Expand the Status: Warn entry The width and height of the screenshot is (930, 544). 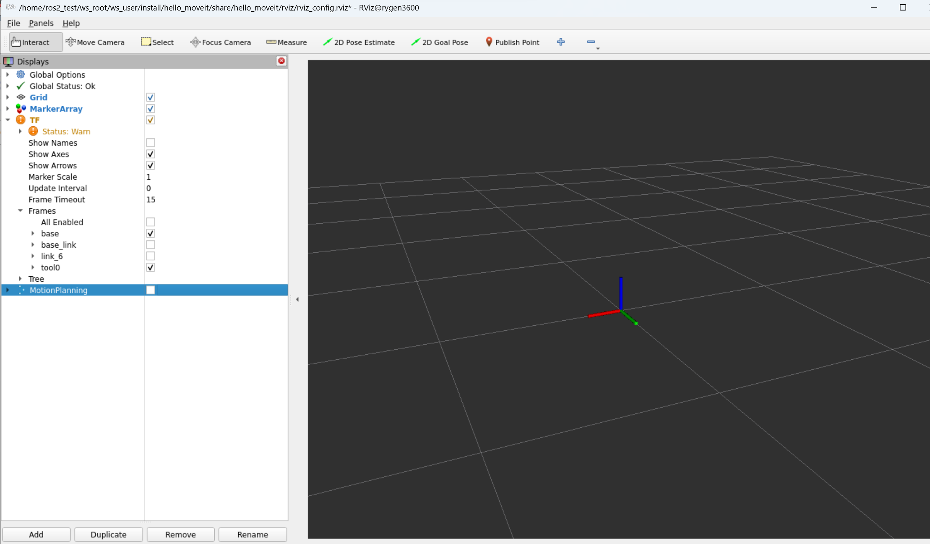click(x=20, y=131)
